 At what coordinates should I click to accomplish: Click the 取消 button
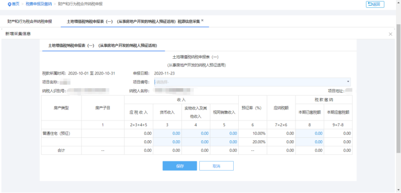(216, 166)
